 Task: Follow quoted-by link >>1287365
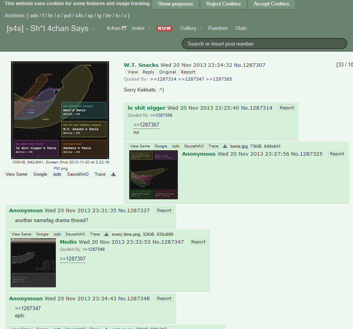[x=219, y=79]
